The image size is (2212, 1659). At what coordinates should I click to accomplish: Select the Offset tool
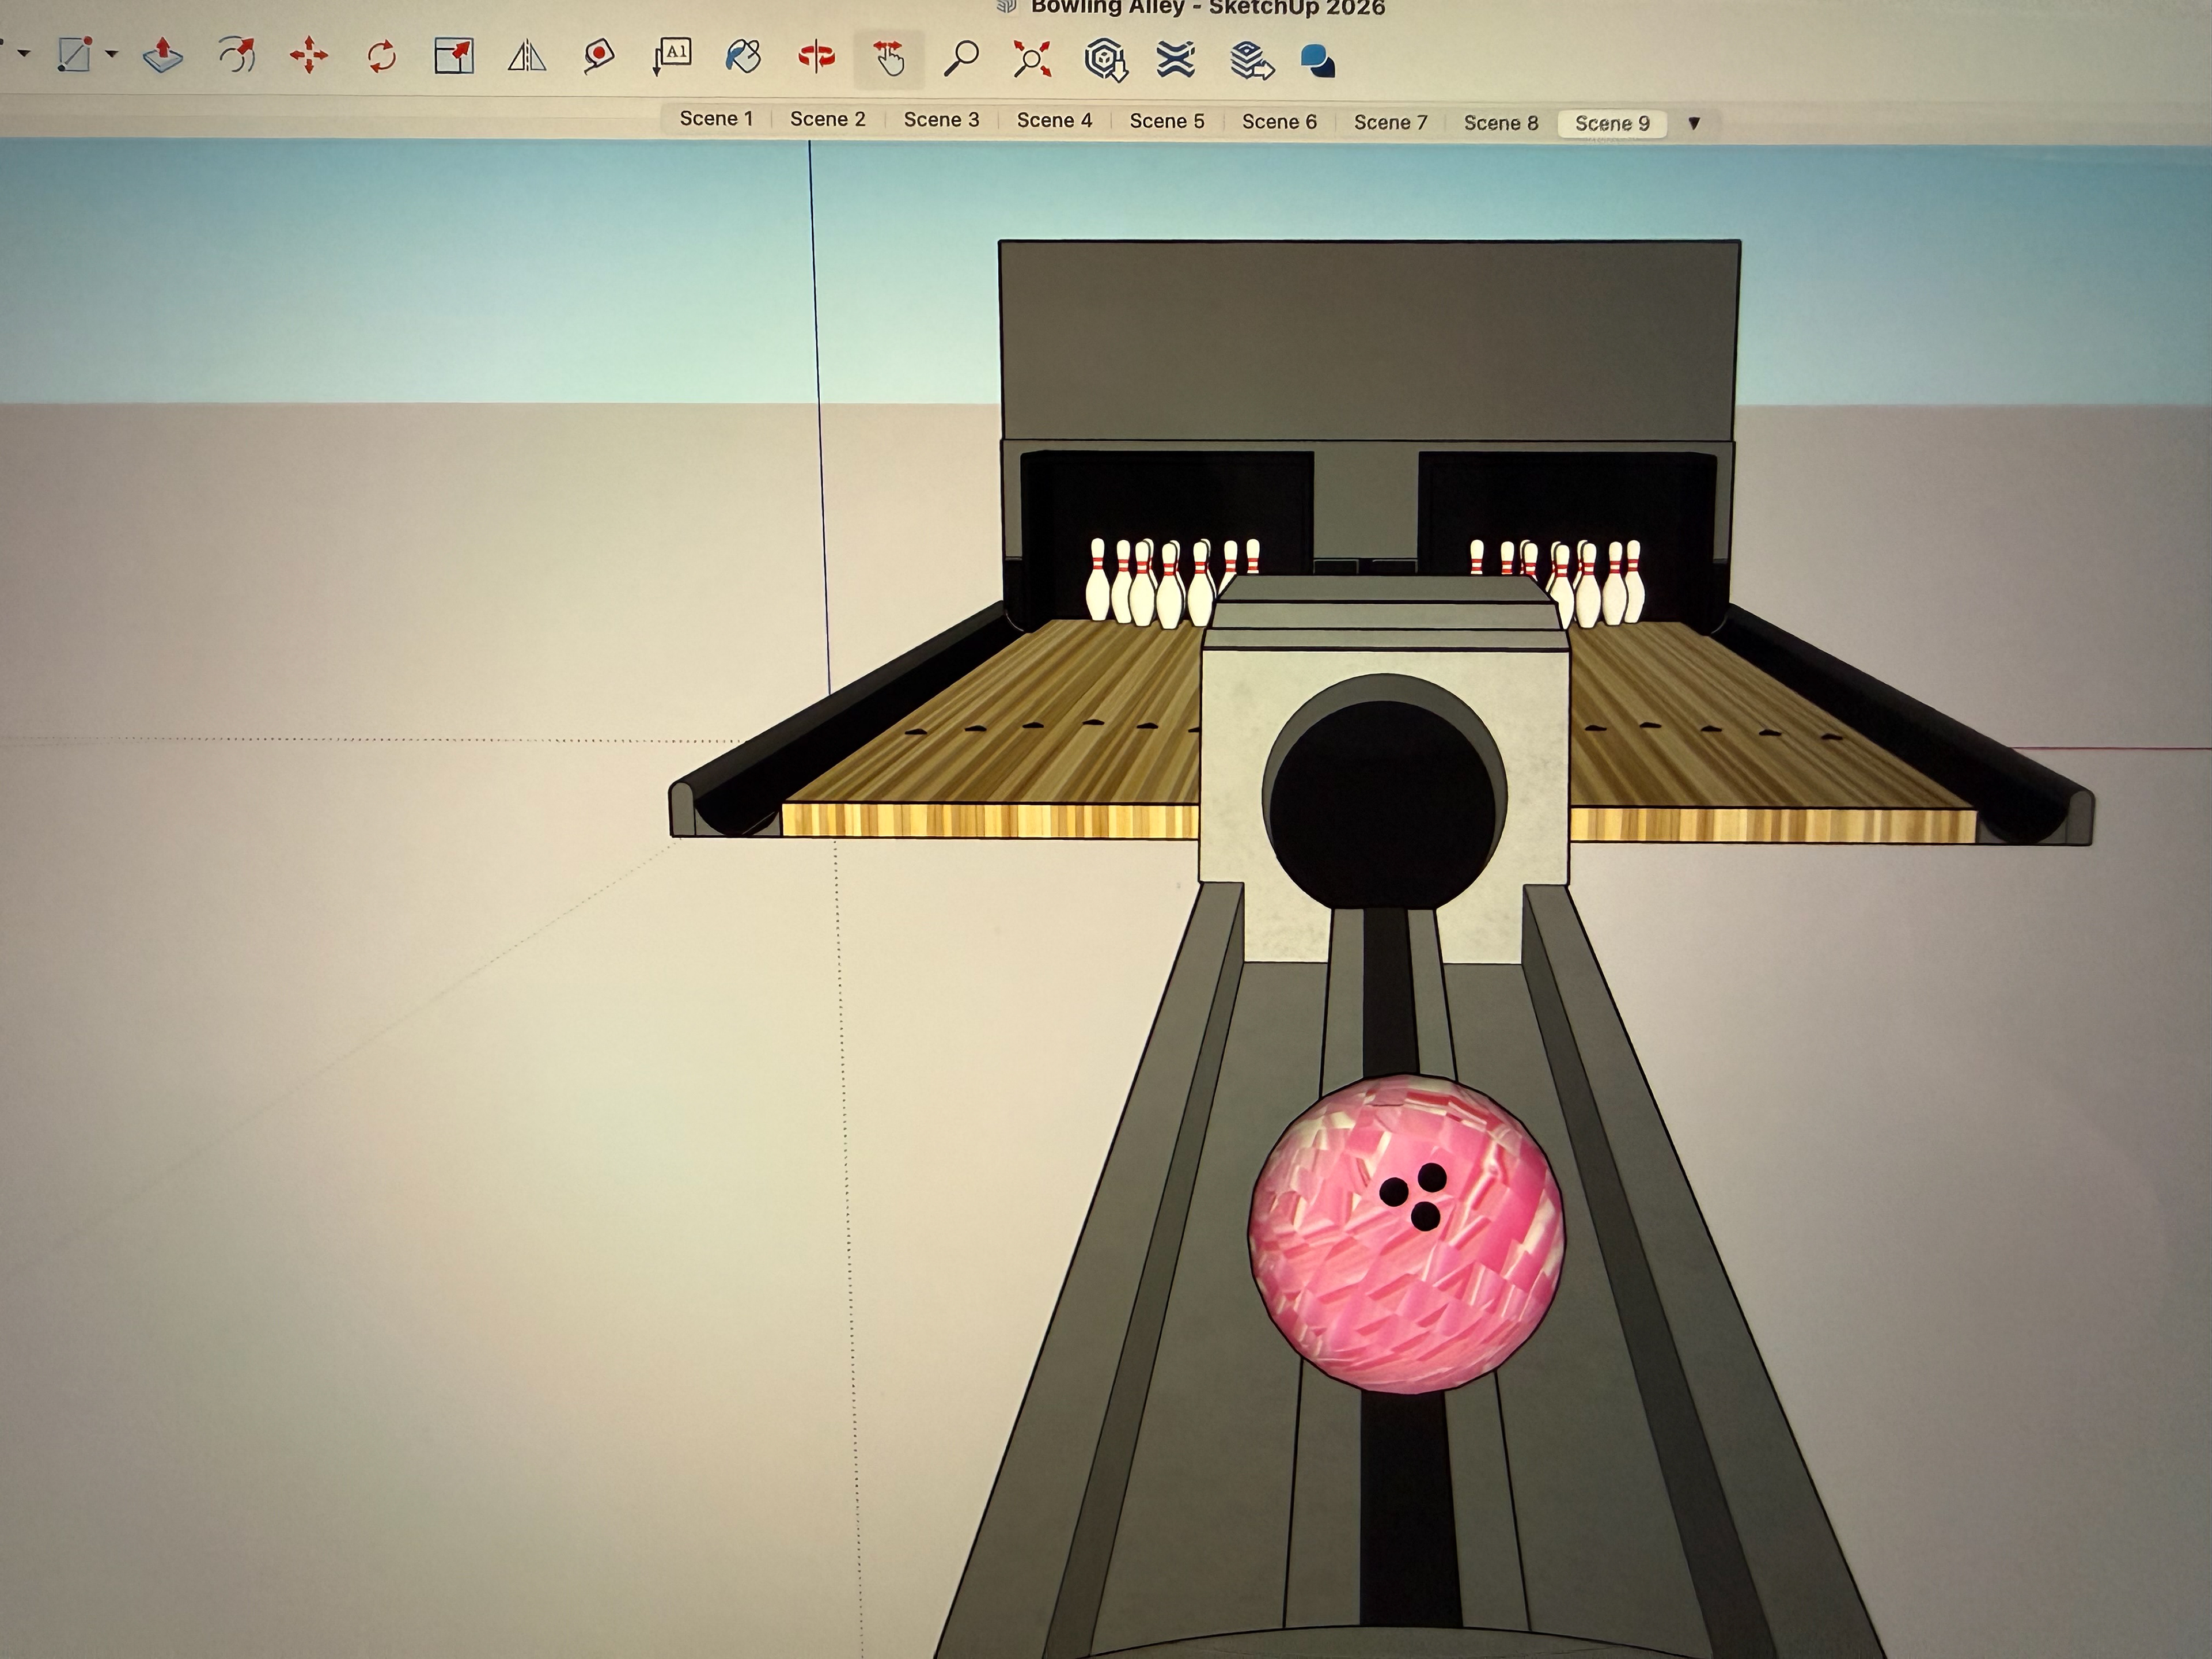pyautogui.click(x=237, y=56)
